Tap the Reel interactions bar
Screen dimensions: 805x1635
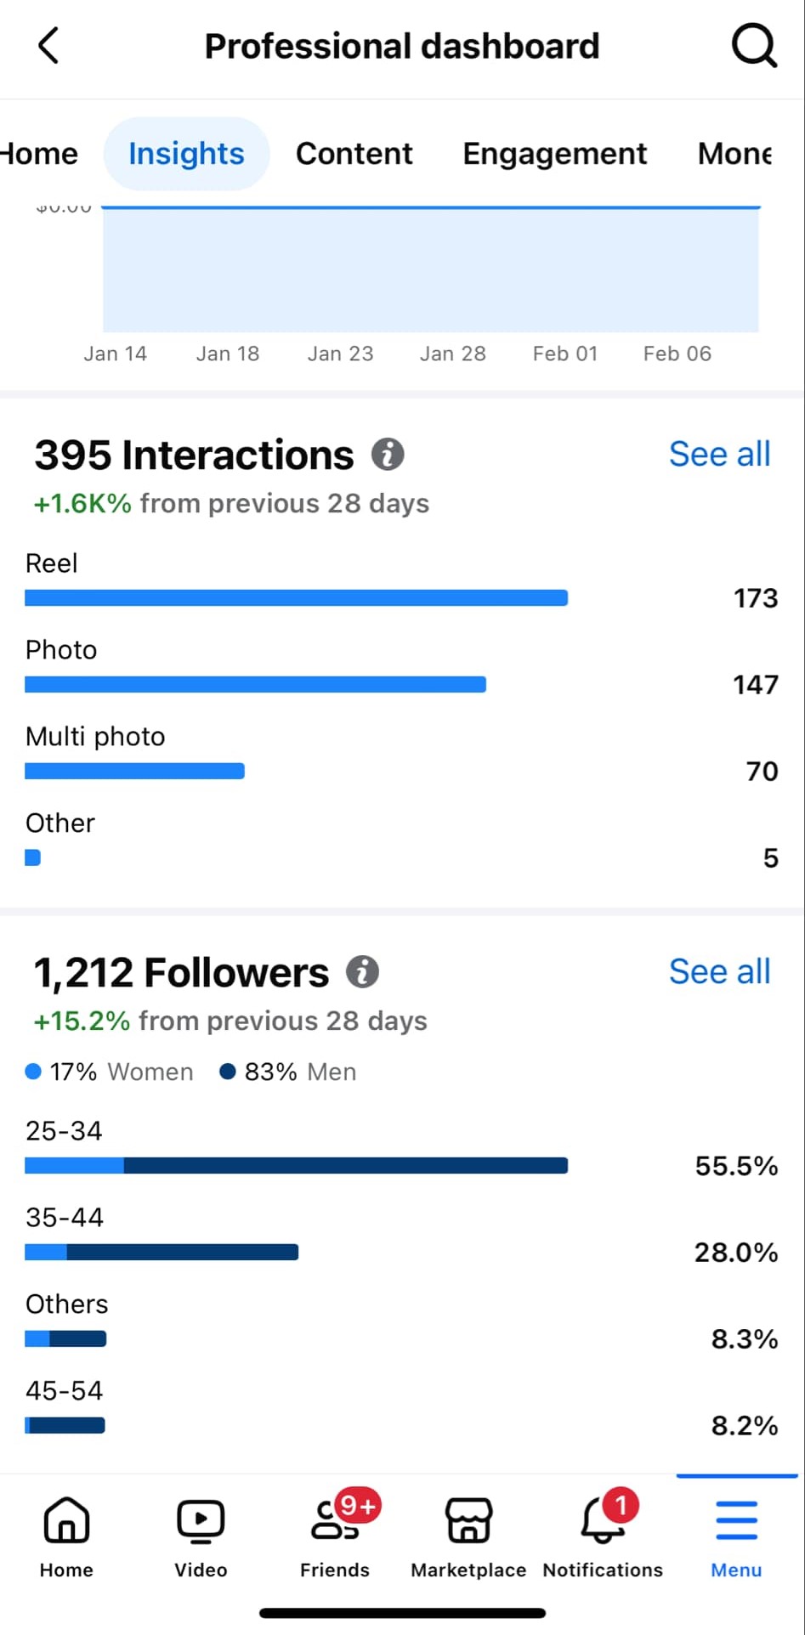(296, 598)
